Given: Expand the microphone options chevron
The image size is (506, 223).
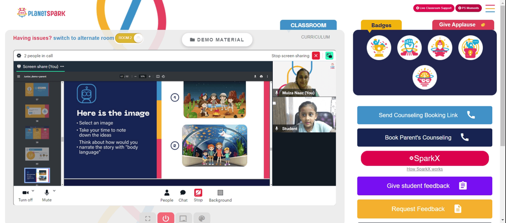Looking at the screenshot, I should point(54,191).
